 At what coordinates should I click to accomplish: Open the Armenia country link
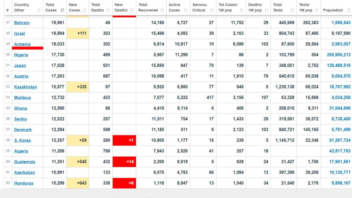[22, 44]
